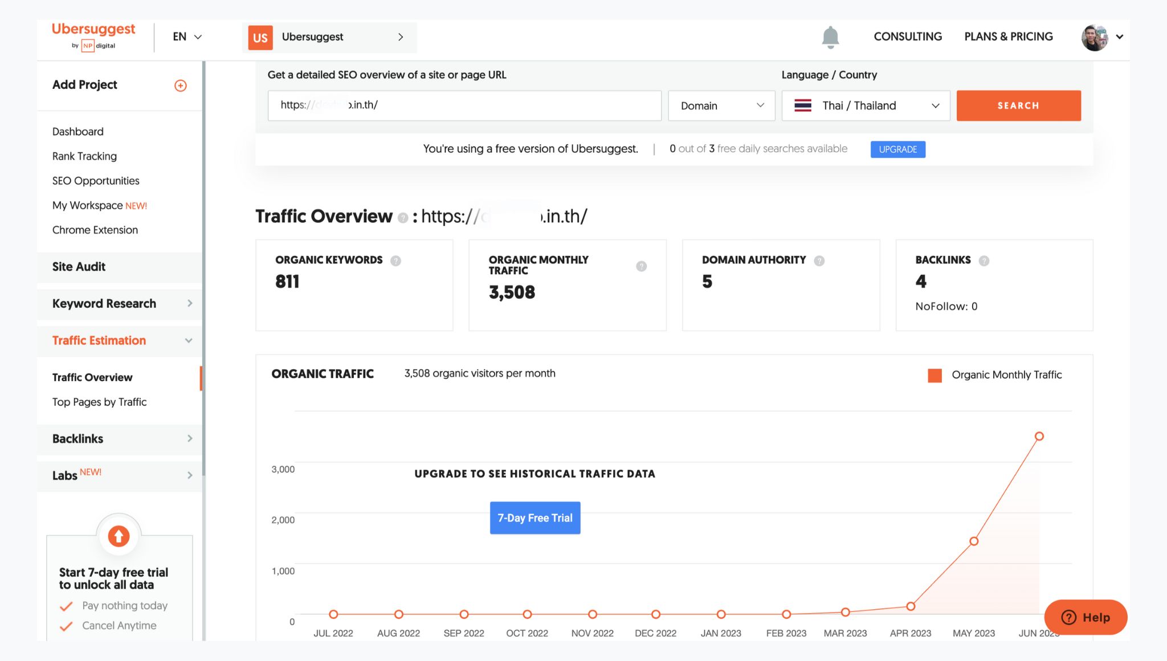Expand the Labs sidebar section
Viewport: 1167px width, 661px height.
pos(120,475)
